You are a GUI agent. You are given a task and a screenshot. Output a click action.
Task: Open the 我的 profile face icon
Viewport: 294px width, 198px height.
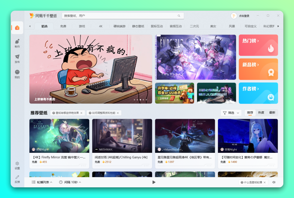(x=17, y=74)
